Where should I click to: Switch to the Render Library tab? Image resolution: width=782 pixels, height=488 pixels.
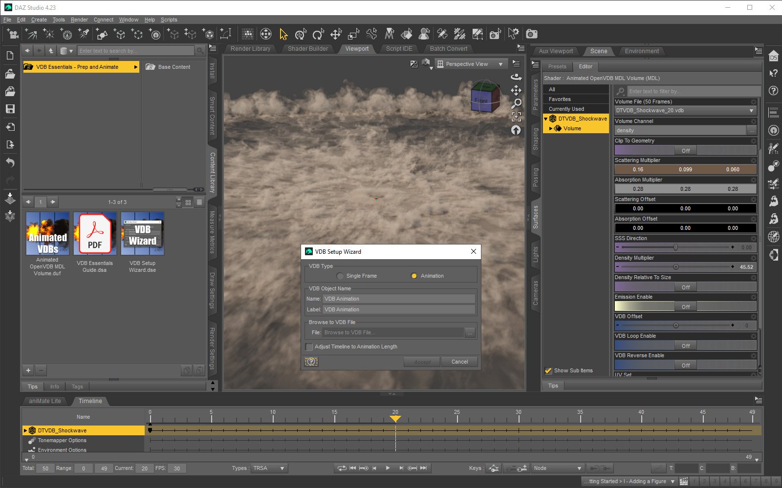point(250,48)
